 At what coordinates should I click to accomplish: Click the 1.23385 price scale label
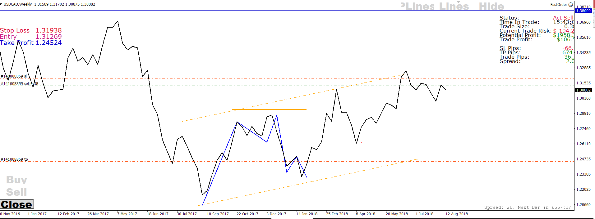(x=583, y=174)
